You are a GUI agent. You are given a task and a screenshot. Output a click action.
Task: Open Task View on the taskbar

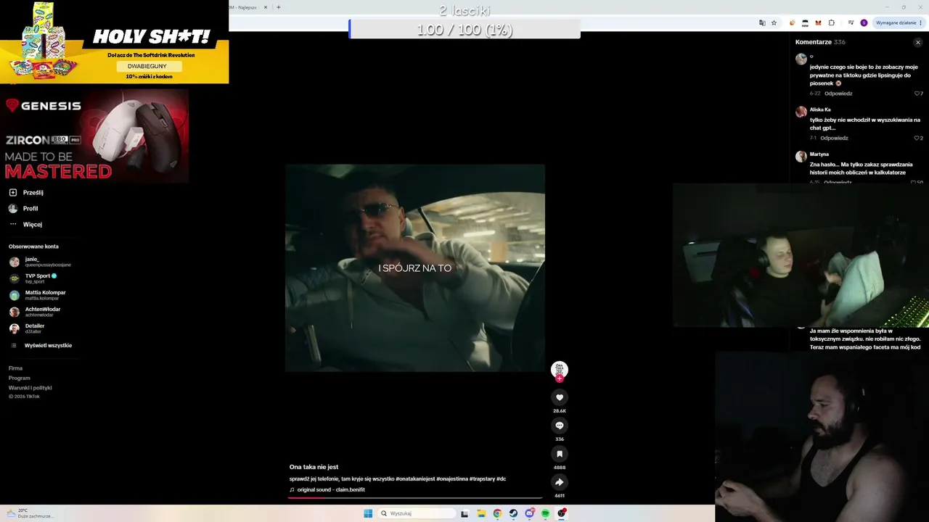pyautogui.click(x=464, y=513)
